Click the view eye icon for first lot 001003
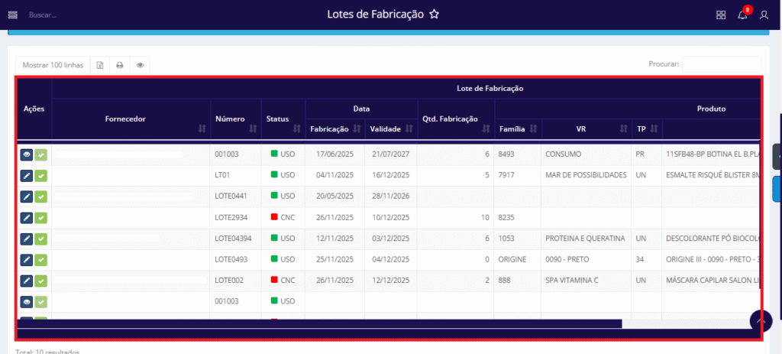This screenshot has width=782, height=354. 27,154
